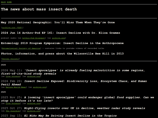
Task: Click note 'contains links to youtube videos of recorded talks'
Action: [x=74, y=48]
